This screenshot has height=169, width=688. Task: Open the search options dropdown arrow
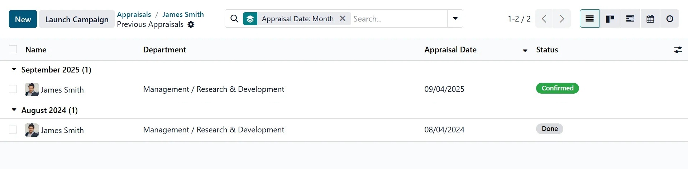(x=455, y=19)
